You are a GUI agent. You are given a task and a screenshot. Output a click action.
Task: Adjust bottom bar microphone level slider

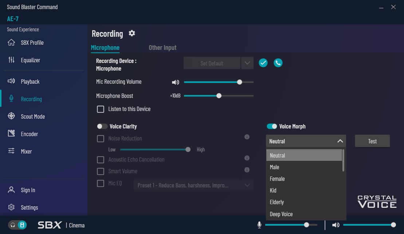(291, 225)
